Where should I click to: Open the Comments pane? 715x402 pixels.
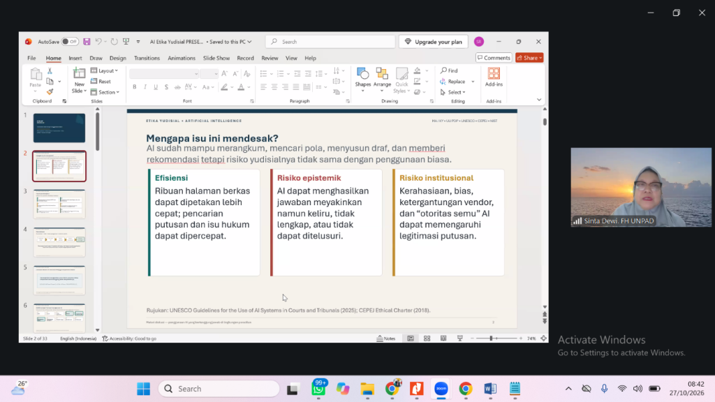tap(494, 58)
